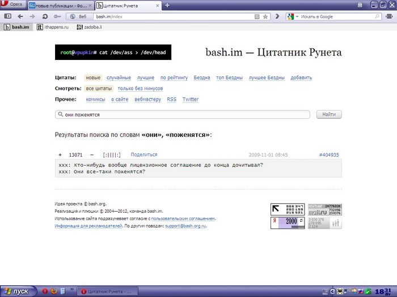Click the root@vpupkin terminal logo
397x297 pixels.
tap(113, 52)
